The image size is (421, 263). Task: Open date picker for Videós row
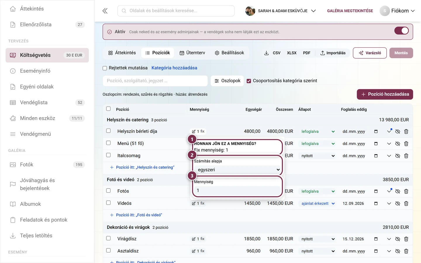point(376,203)
